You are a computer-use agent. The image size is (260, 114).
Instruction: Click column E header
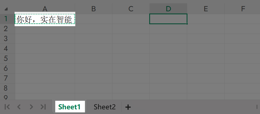pyautogui.click(x=206, y=9)
